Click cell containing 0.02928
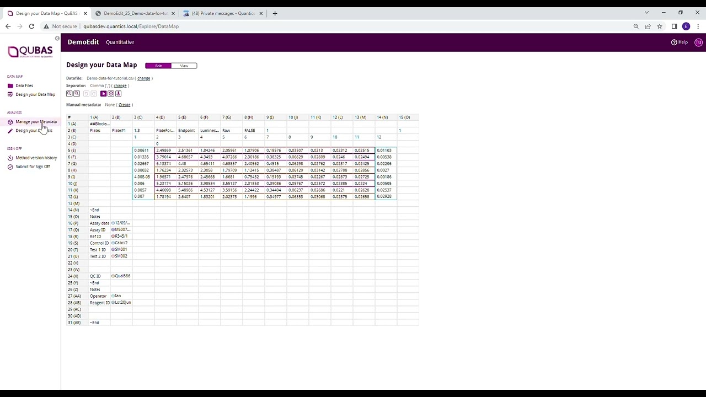706x397 pixels. tap(386, 197)
